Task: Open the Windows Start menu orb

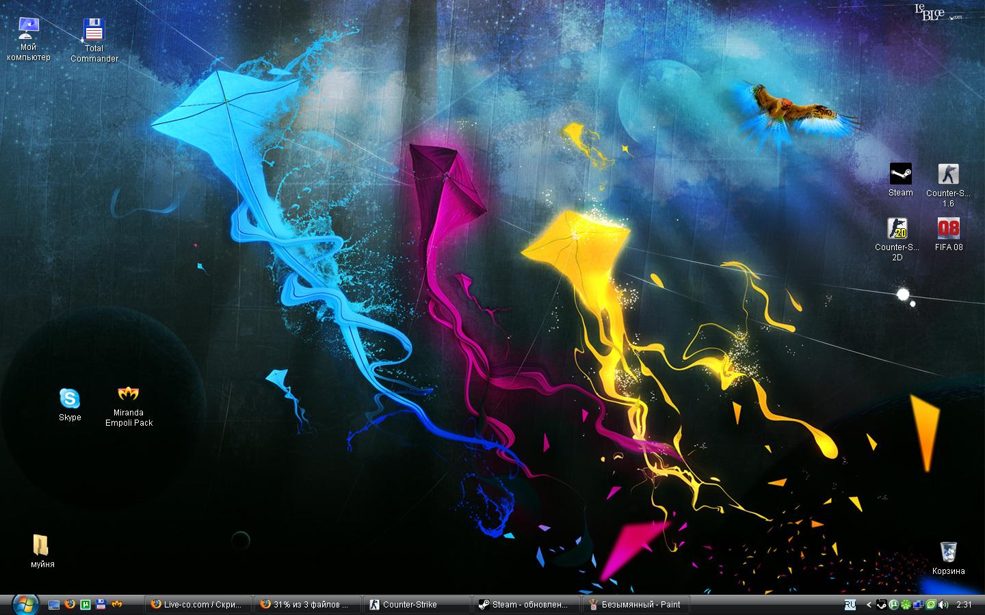Action: (x=25, y=604)
